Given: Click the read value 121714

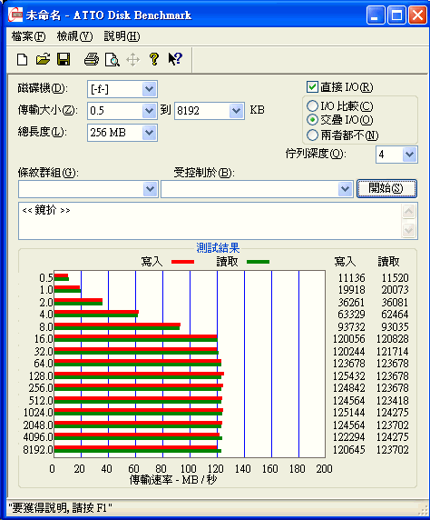Looking at the screenshot, I should click(392, 351).
